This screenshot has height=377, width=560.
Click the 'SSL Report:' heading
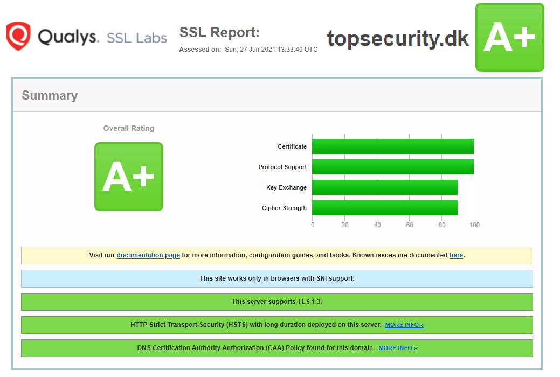pyautogui.click(x=219, y=32)
